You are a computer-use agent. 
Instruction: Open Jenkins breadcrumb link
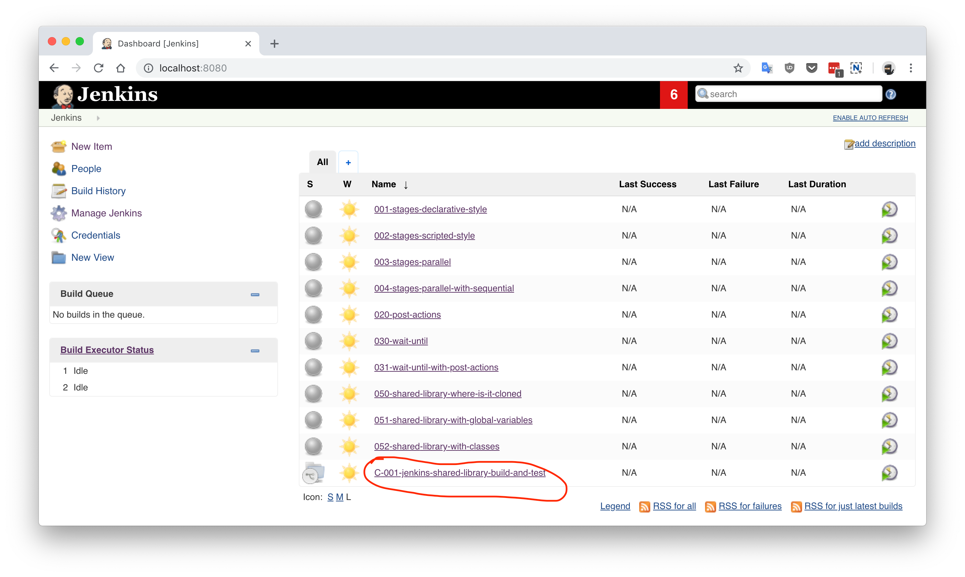point(66,118)
